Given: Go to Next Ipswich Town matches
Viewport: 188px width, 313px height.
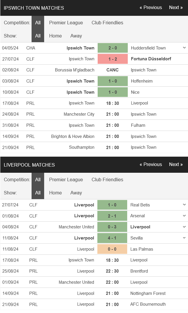Looking at the screenshot, I should point(176,7).
